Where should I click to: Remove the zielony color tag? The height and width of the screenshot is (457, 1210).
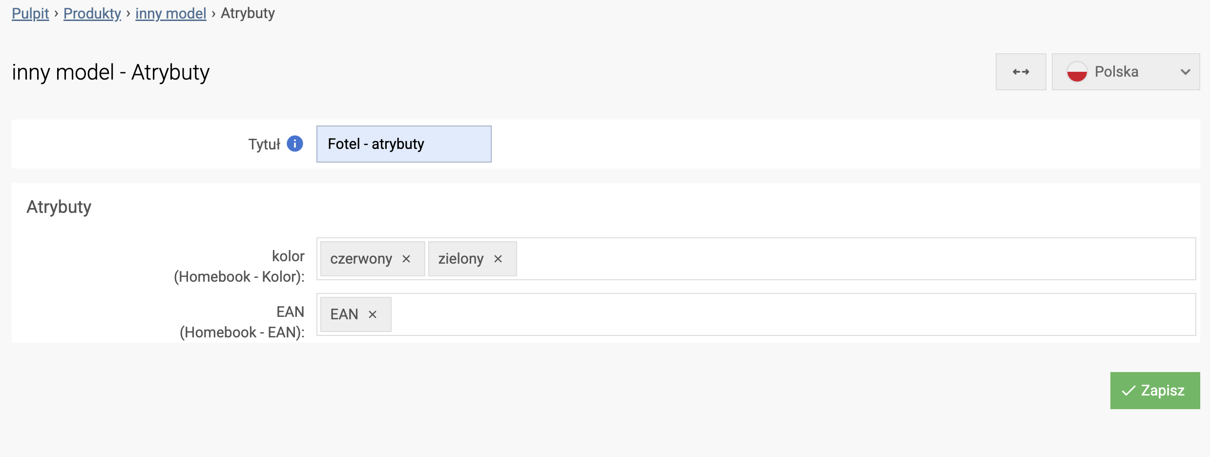click(x=498, y=259)
